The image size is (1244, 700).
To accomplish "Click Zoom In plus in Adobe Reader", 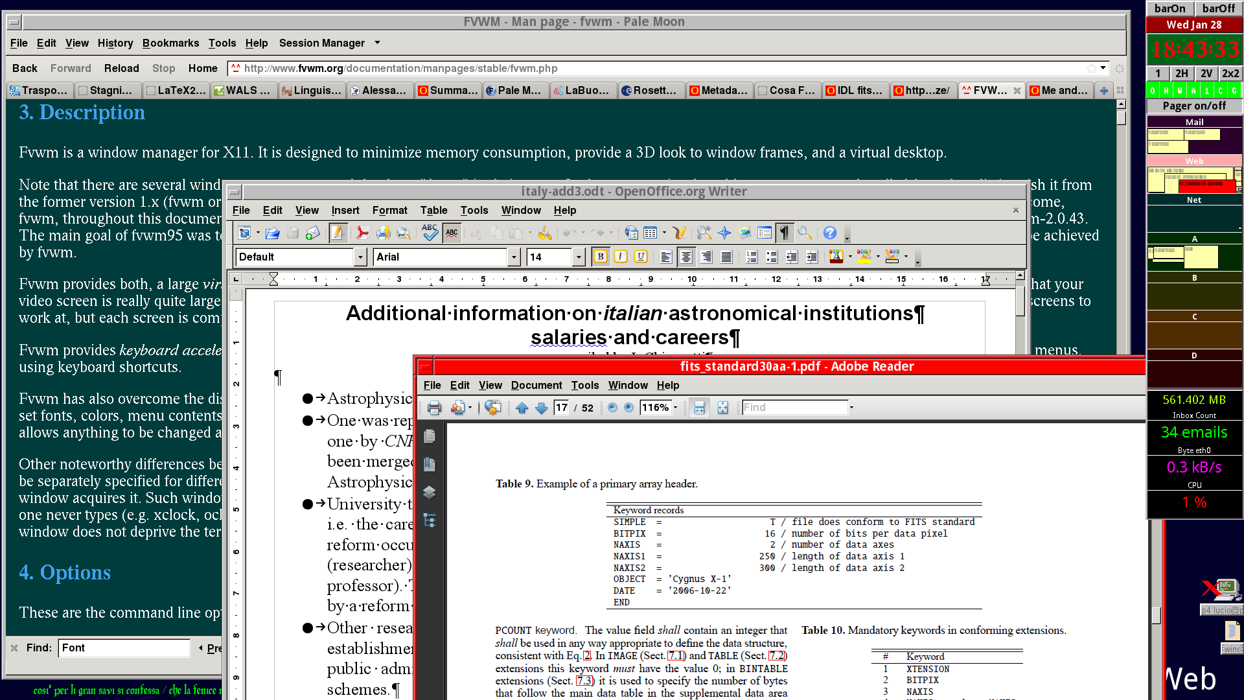I will pos(628,408).
